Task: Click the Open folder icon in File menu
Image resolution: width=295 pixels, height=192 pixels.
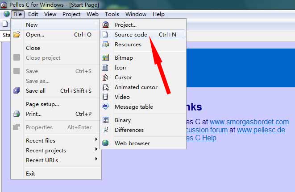Action: [x=17, y=35]
